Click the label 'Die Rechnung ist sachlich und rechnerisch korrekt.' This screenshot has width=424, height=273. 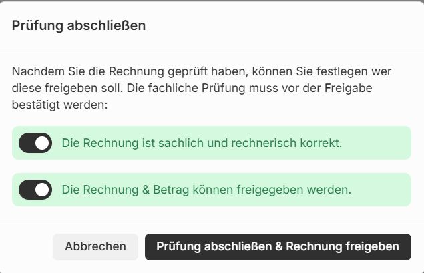(202, 143)
